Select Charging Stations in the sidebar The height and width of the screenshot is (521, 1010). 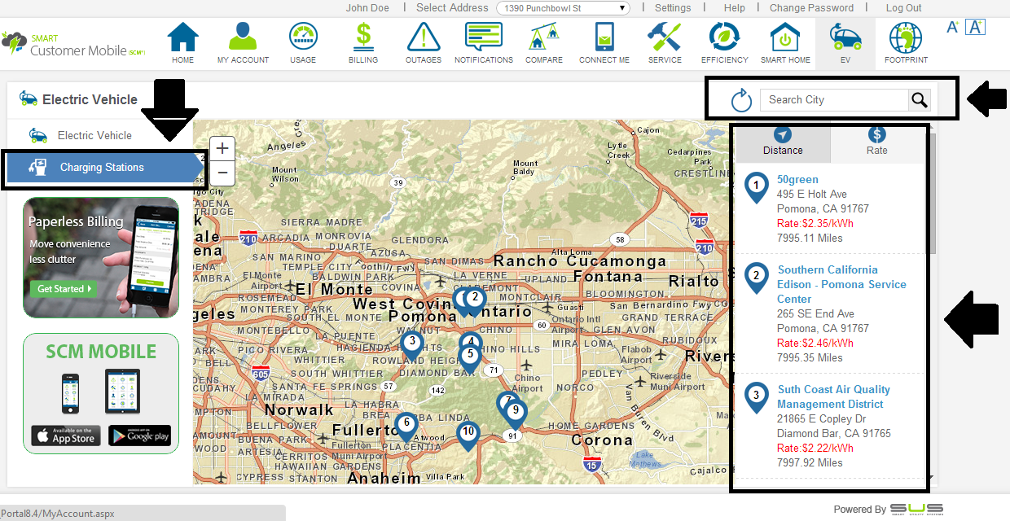102,168
